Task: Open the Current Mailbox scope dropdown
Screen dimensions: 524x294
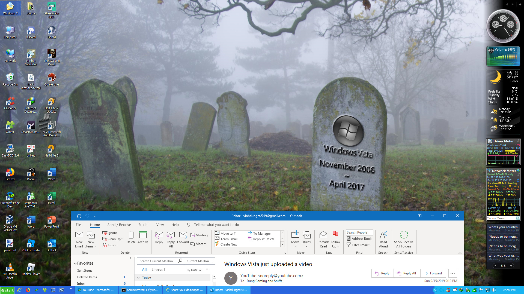Action: tap(200, 261)
